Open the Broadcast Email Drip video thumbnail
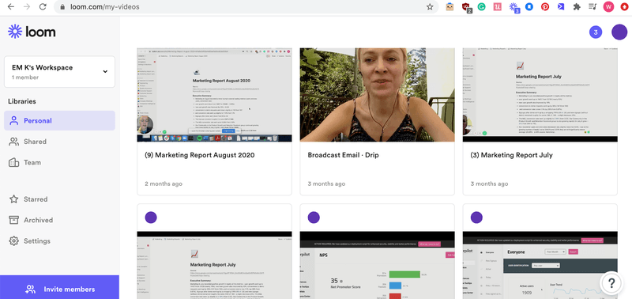The width and height of the screenshot is (632, 299). pos(377,95)
